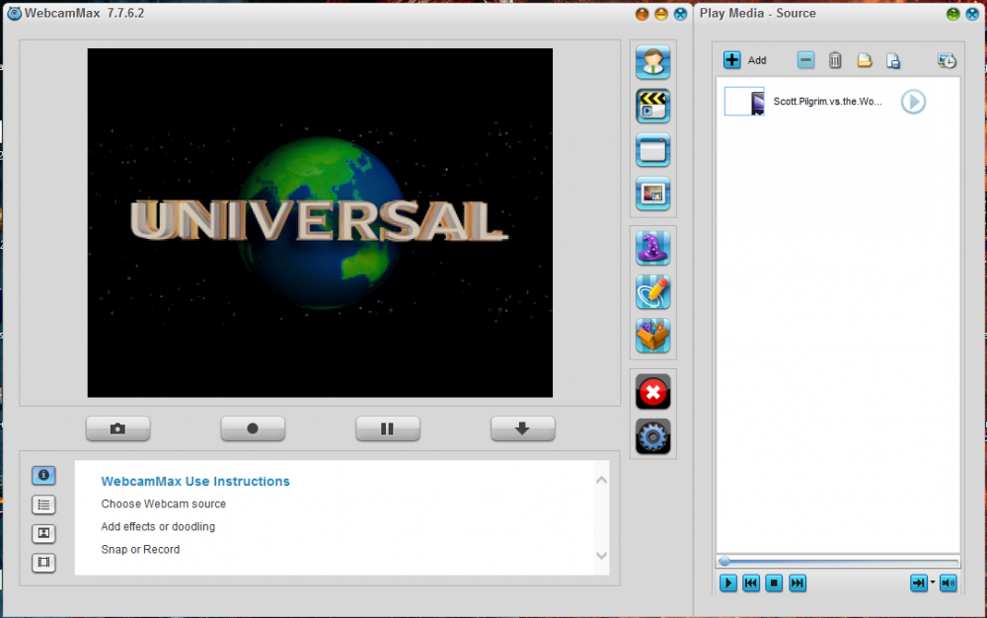Click the WebcamMax logo in title bar
The width and height of the screenshot is (987, 618).
(14, 13)
